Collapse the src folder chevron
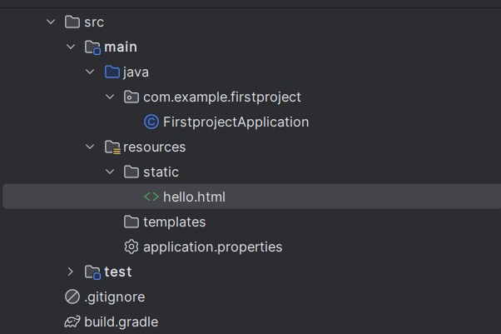The width and height of the screenshot is (501, 334). coord(51,22)
